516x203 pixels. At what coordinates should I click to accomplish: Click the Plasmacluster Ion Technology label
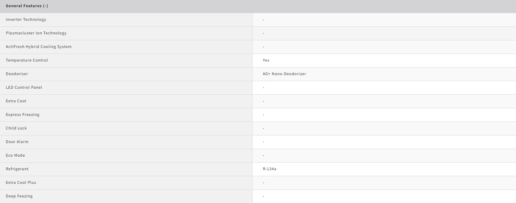click(x=36, y=33)
